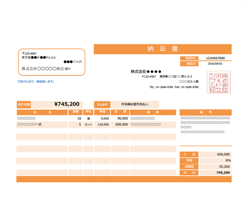The height and width of the screenshot is (213, 248).
Task: Select consumption tax value 55,200
Action: [225, 166]
